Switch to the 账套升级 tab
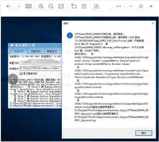Screen dimensions: 159x142 [x=36, y=51]
